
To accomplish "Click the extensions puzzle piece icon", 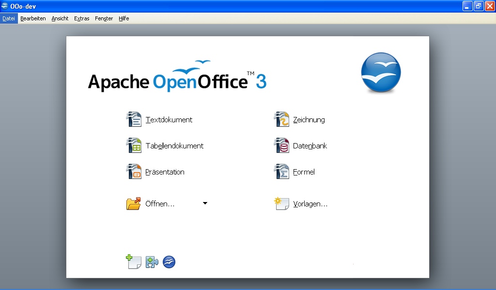I will coord(152,262).
